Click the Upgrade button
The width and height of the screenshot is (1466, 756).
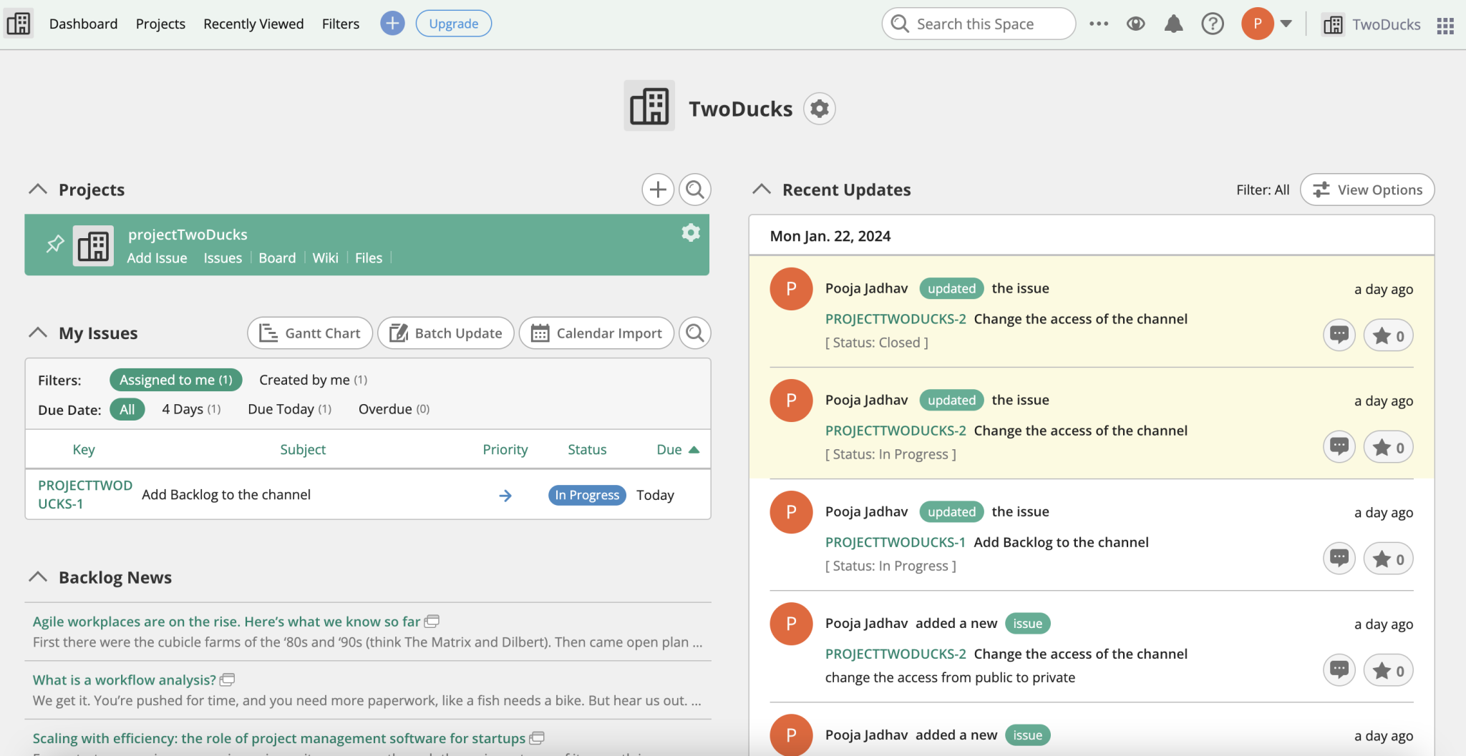453,23
